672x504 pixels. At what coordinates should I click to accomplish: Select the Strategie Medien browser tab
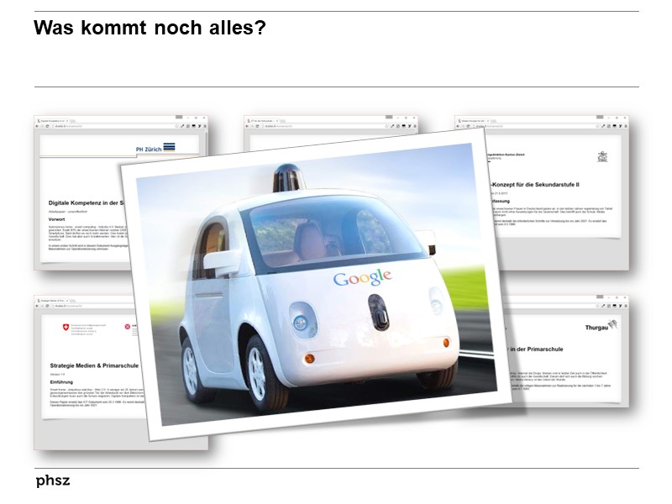point(53,300)
